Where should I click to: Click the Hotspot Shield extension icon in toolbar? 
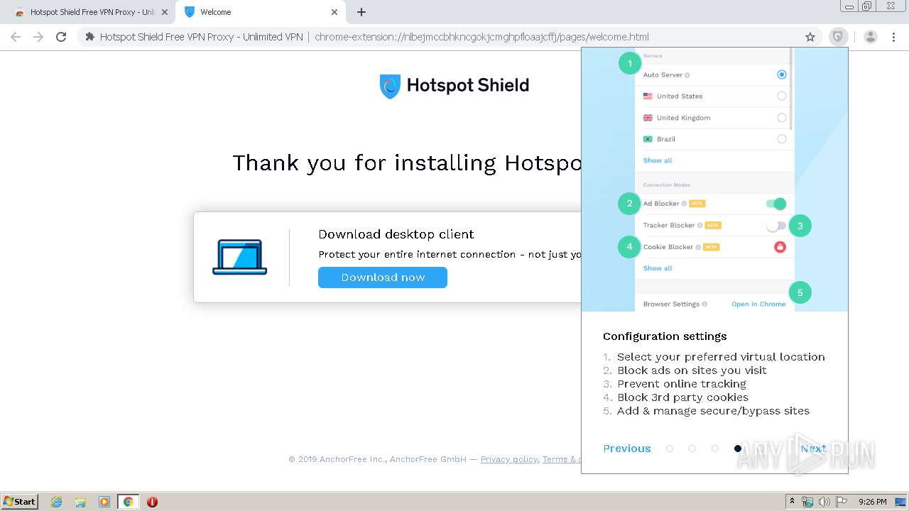coord(838,37)
